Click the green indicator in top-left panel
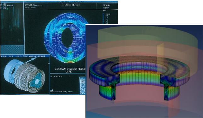Screen dimensions: 203x118 [8, 9]
